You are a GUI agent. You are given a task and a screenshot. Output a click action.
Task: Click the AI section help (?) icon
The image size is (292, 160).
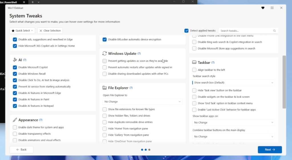pyautogui.click(x=25, y=60)
